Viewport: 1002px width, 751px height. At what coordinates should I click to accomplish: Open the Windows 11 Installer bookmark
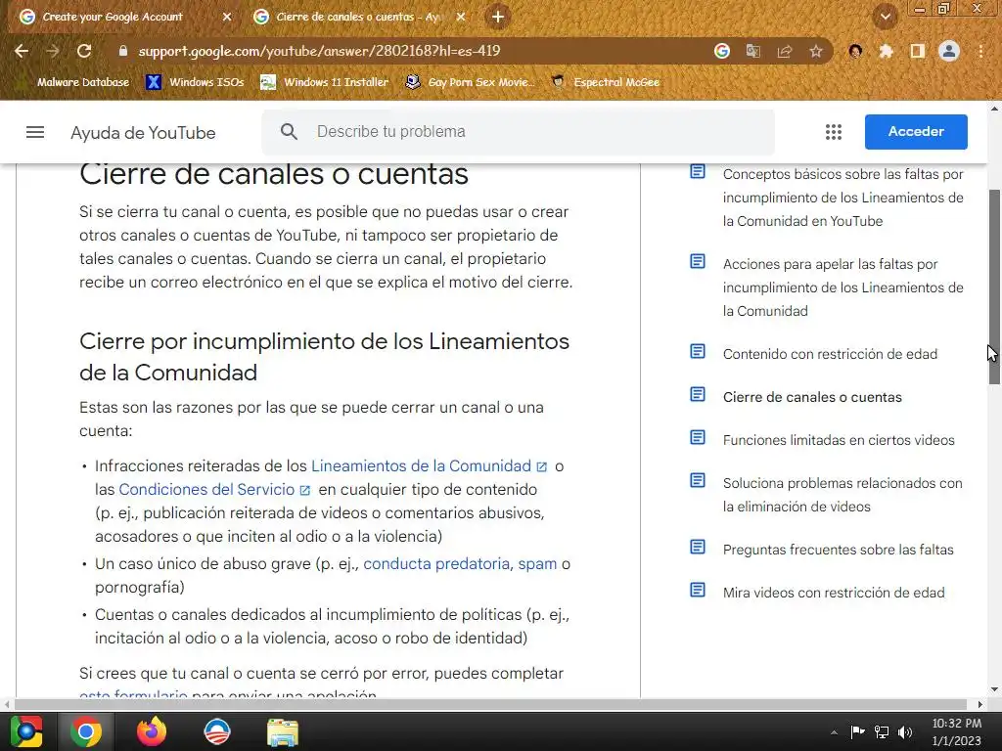[x=325, y=82]
